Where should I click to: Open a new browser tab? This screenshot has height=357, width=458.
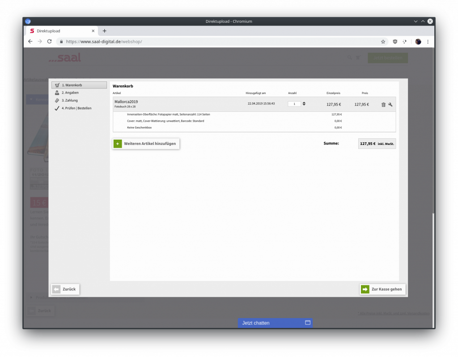click(105, 31)
